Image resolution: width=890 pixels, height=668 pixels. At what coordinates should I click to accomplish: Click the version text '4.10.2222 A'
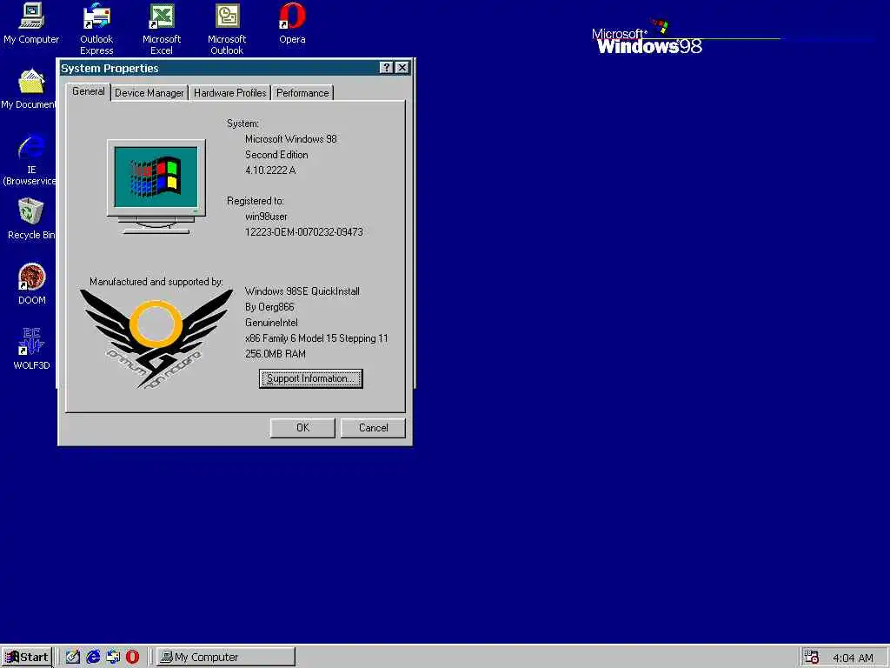tap(270, 170)
